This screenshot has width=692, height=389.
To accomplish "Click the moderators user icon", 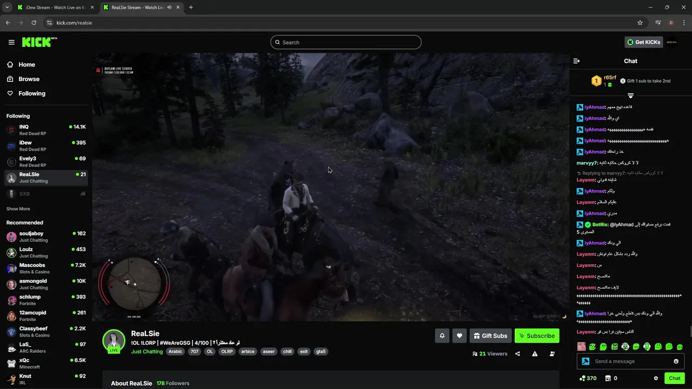I will 552,354.
